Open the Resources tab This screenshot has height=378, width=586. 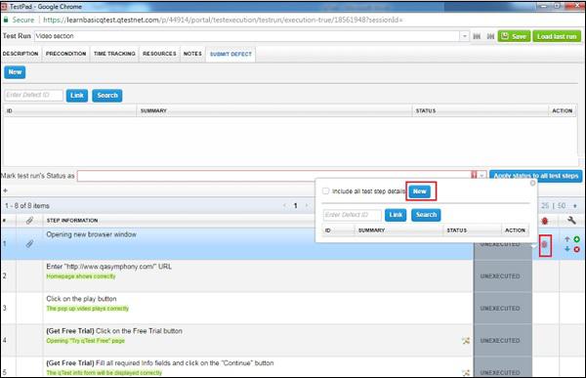click(x=159, y=54)
